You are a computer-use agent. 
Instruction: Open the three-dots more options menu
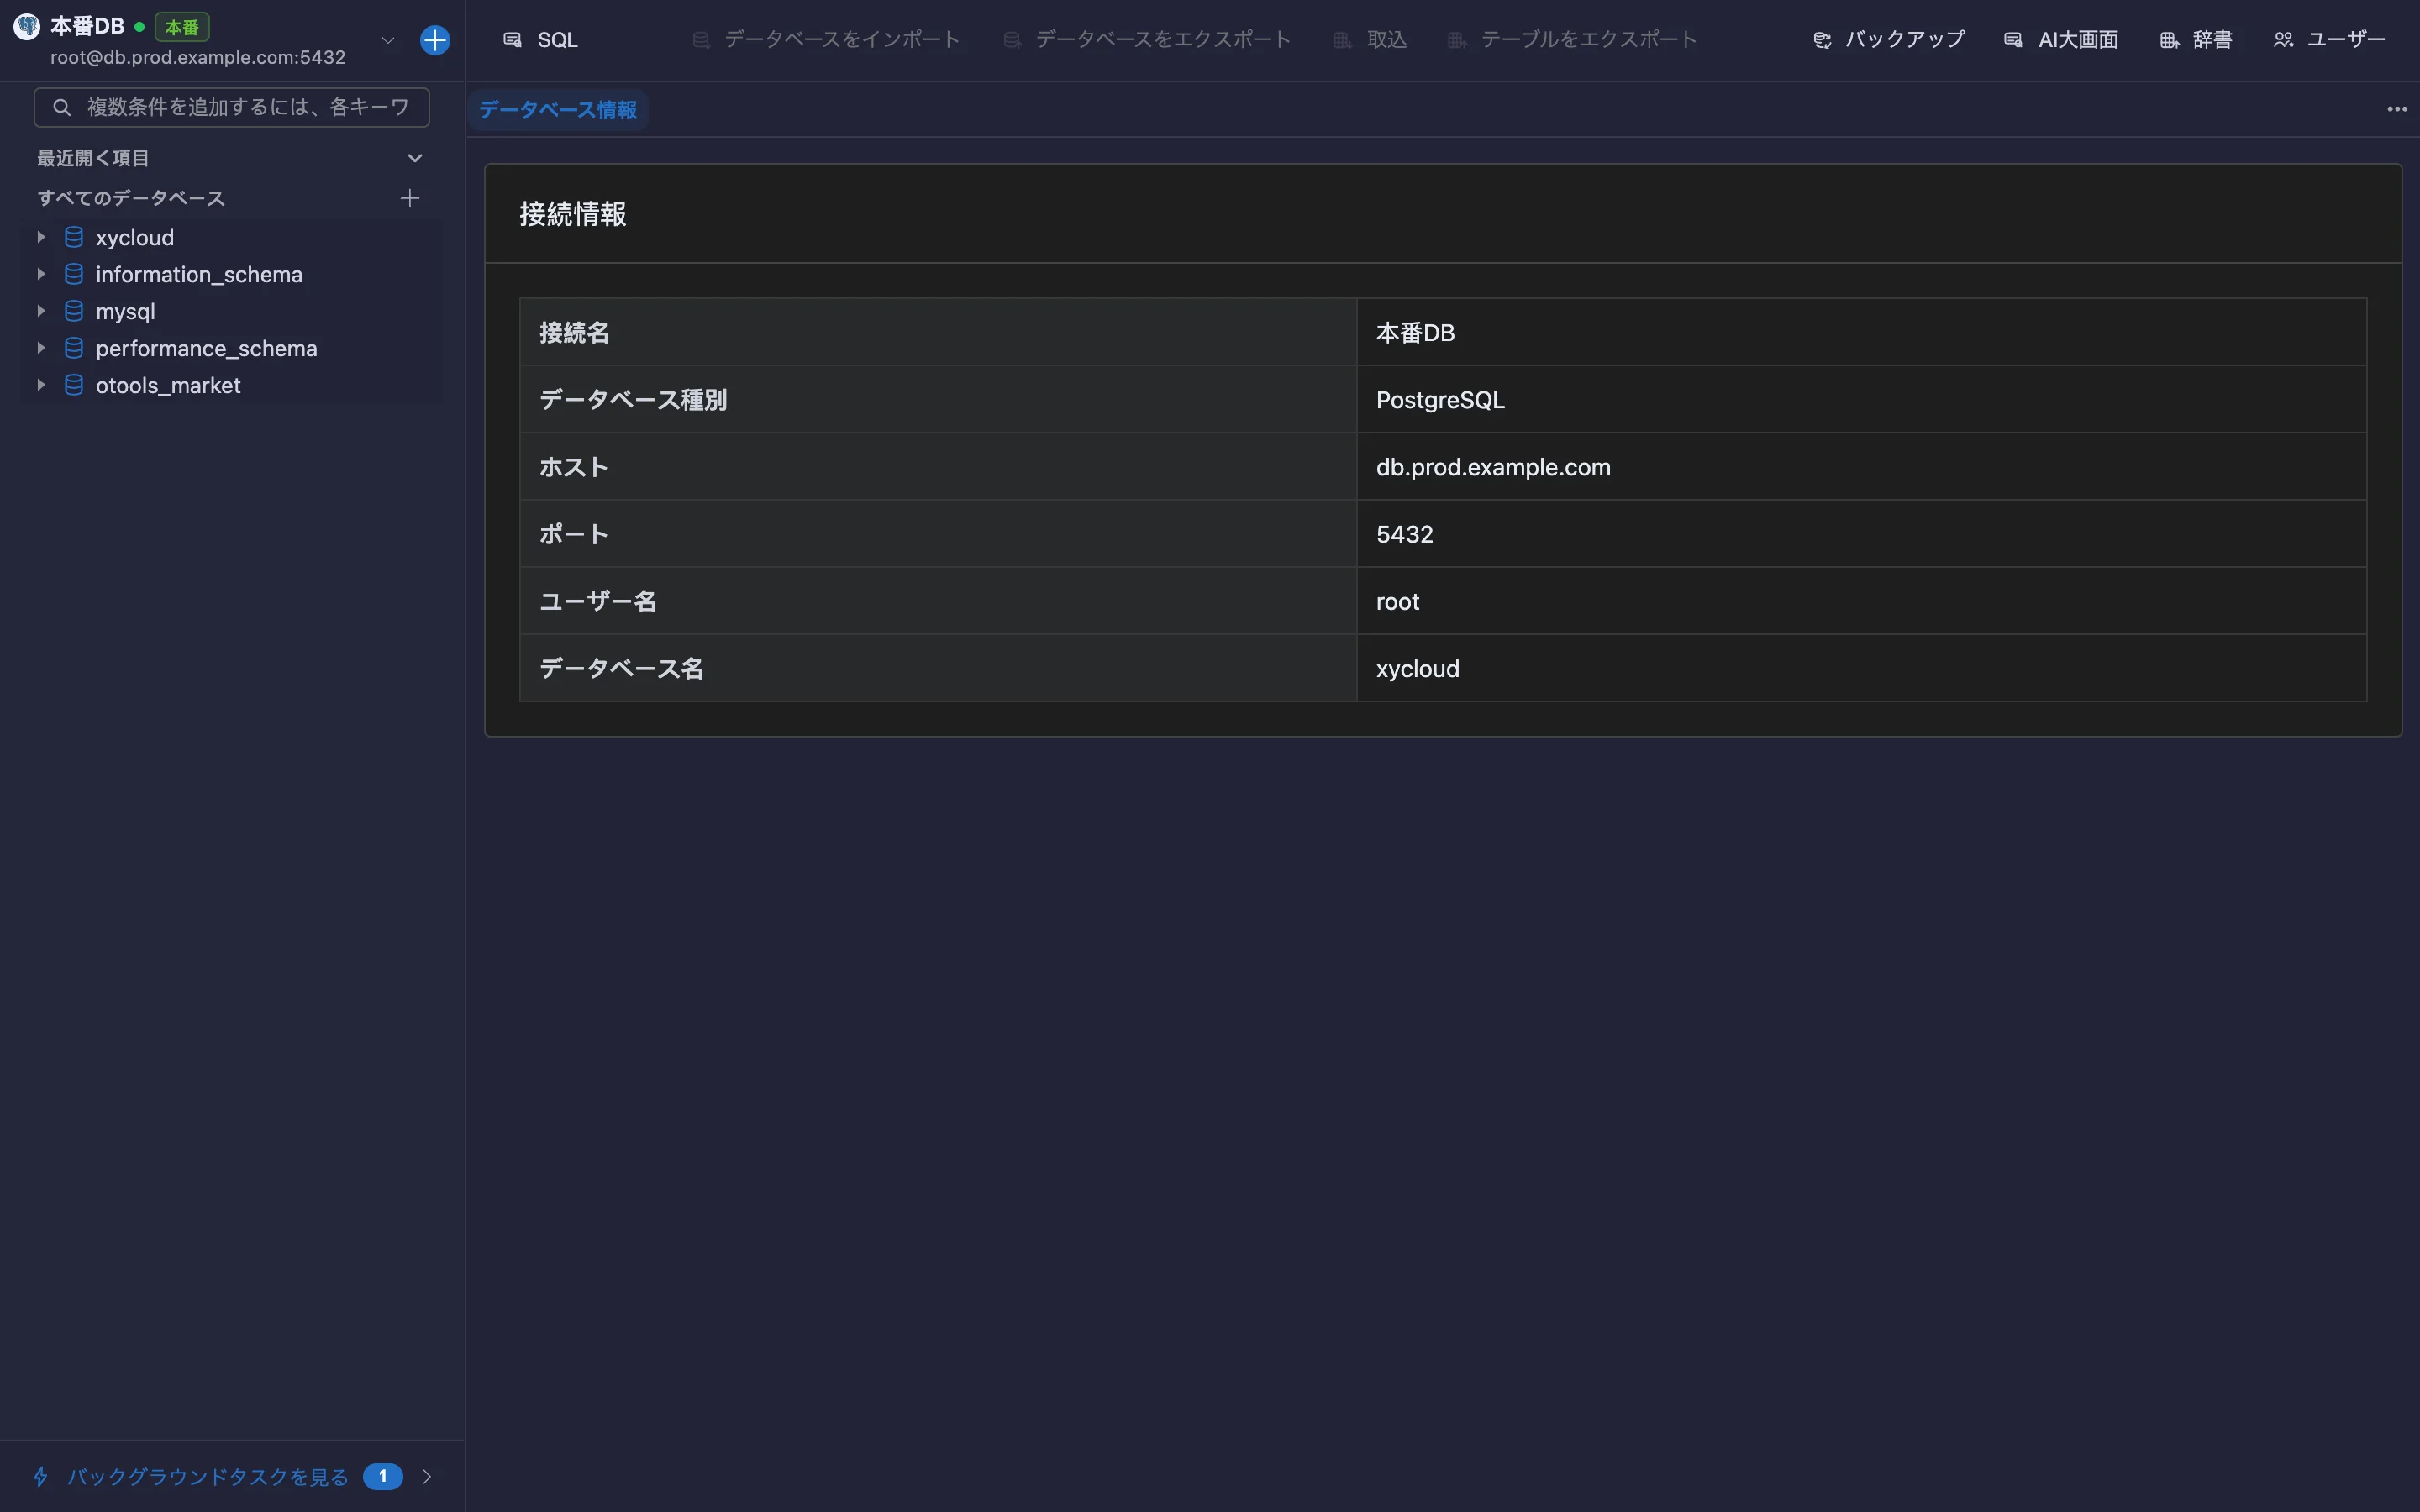click(2397, 109)
